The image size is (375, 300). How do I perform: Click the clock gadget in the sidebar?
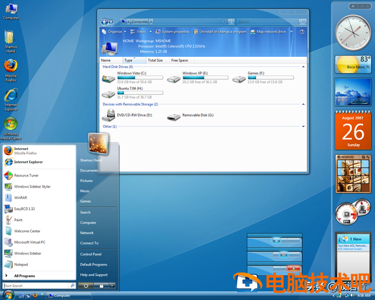[353, 33]
